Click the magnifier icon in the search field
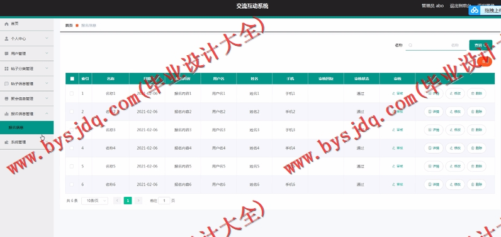 [410, 45]
